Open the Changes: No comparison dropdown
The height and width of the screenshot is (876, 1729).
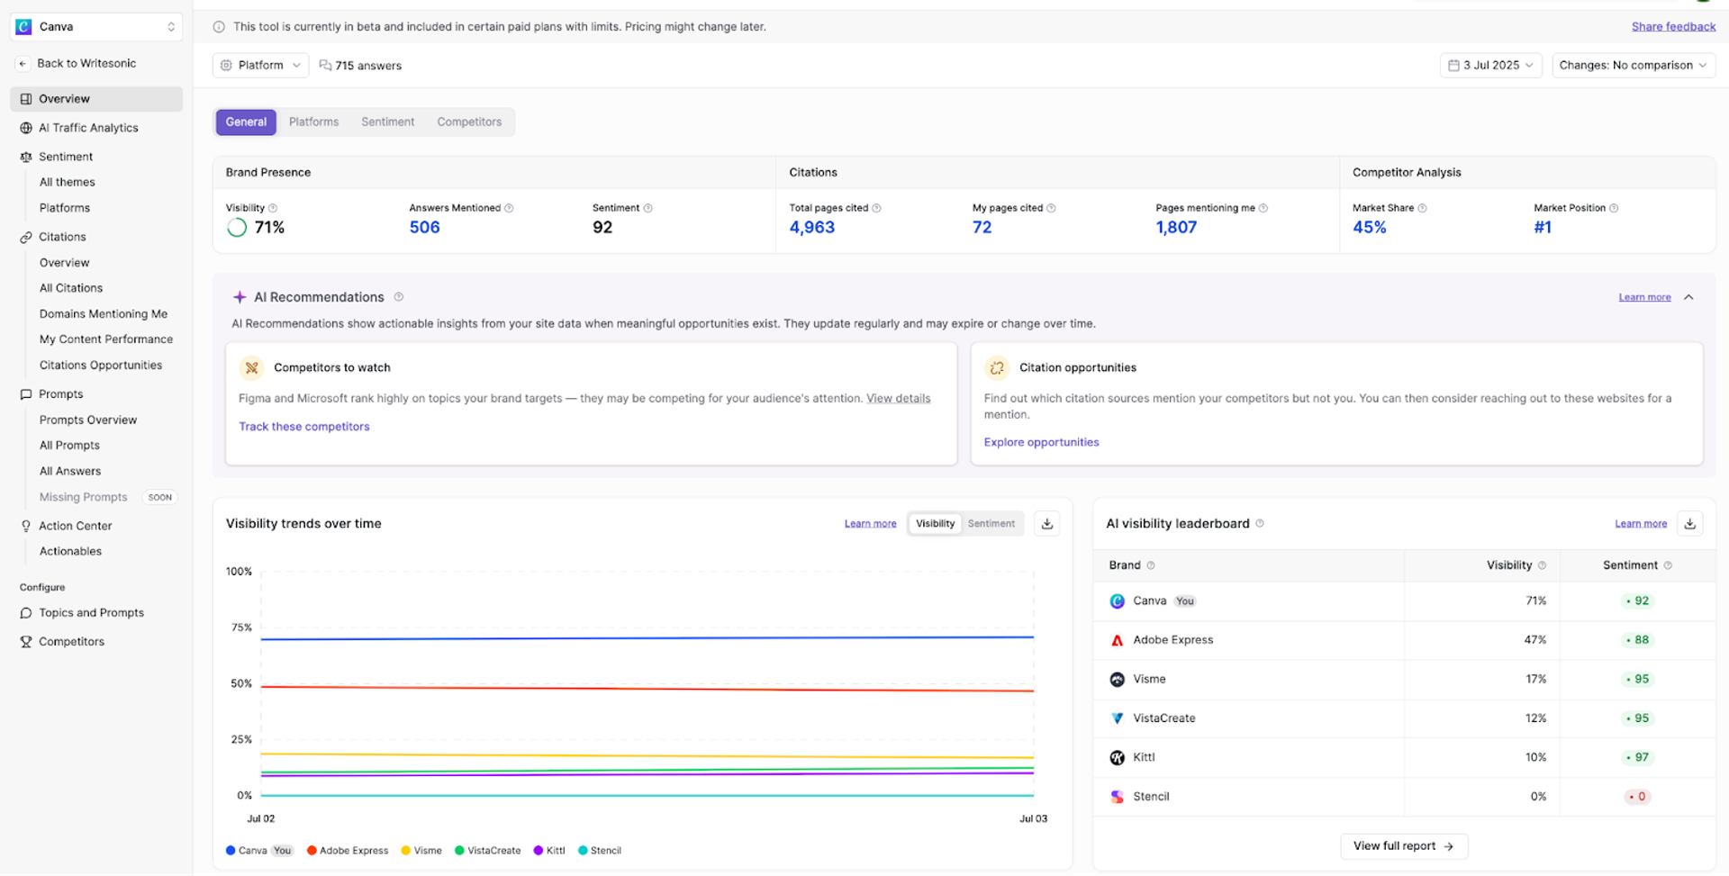1634,66
